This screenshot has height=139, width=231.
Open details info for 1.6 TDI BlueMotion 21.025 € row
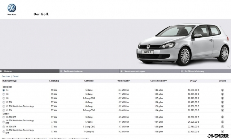coord(222,122)
